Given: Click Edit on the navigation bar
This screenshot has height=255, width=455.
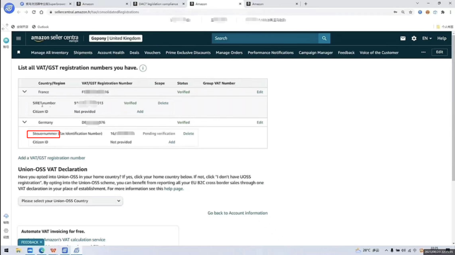Looking at the screenshot, I should point(439,52).
